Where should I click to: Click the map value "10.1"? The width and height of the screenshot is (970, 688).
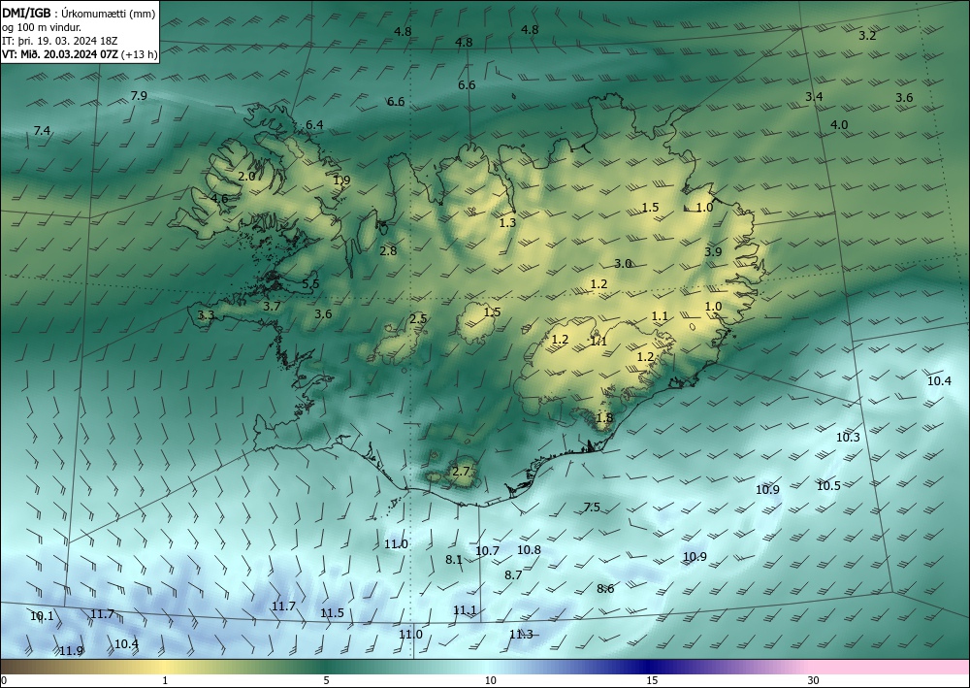pyautogui.click(x=42, y=616)
